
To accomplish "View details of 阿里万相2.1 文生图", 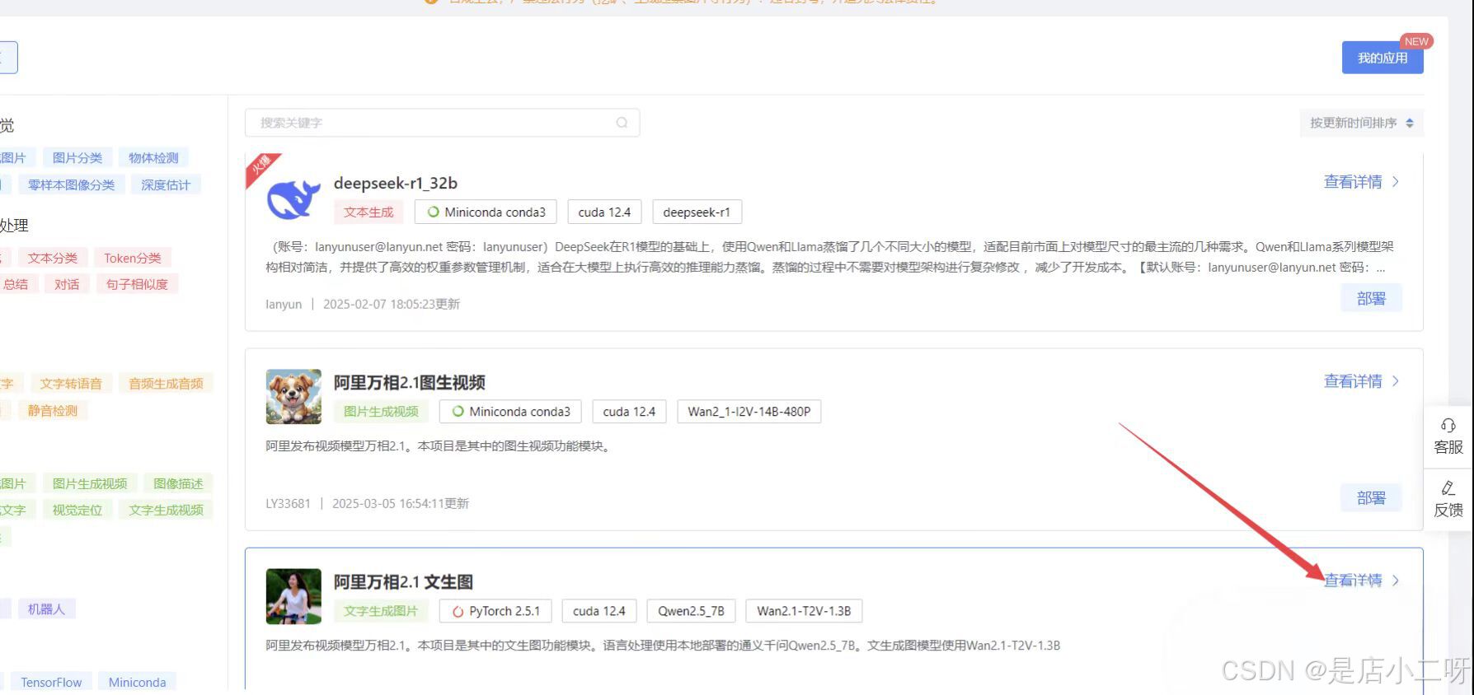I will pos(1361,581).
